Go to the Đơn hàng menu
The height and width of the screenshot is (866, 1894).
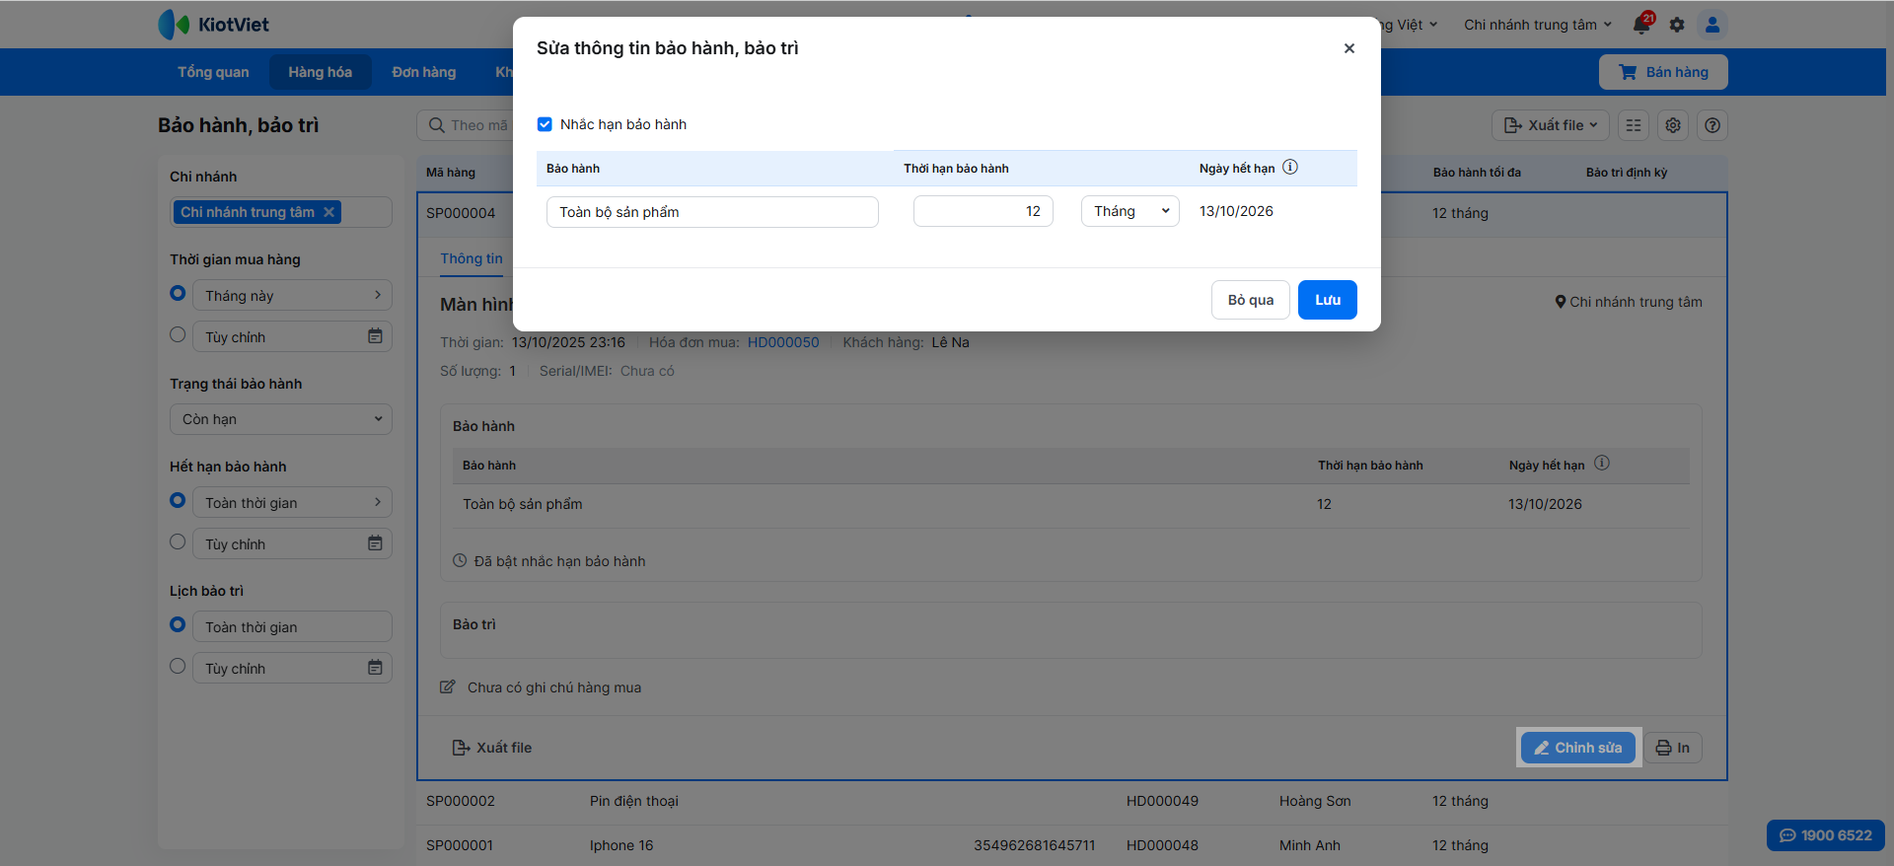pyautogui.click(x=424, y=72)
